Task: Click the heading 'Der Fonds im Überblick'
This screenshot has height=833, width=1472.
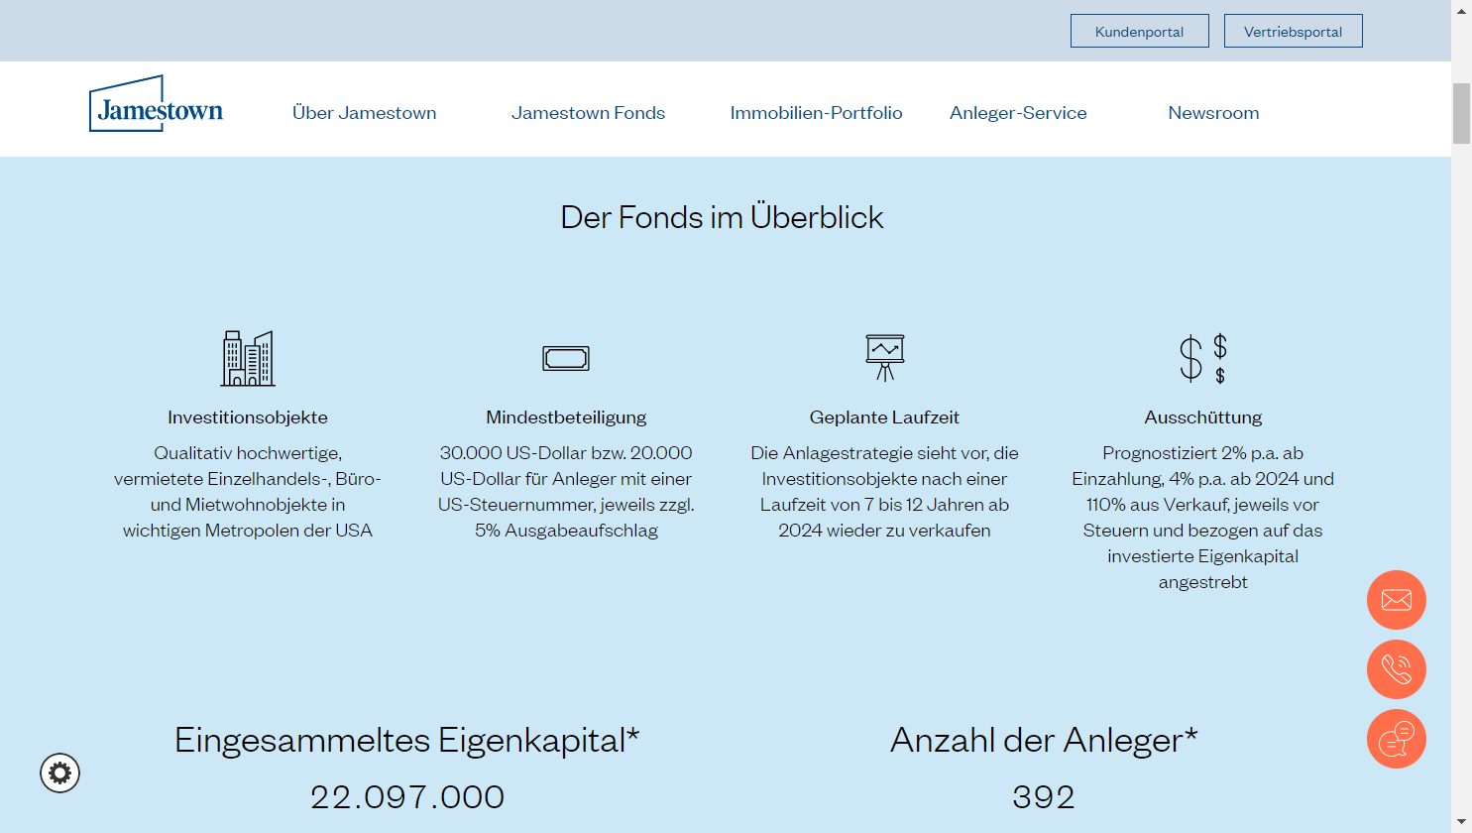Action: [x=722, y=217]
